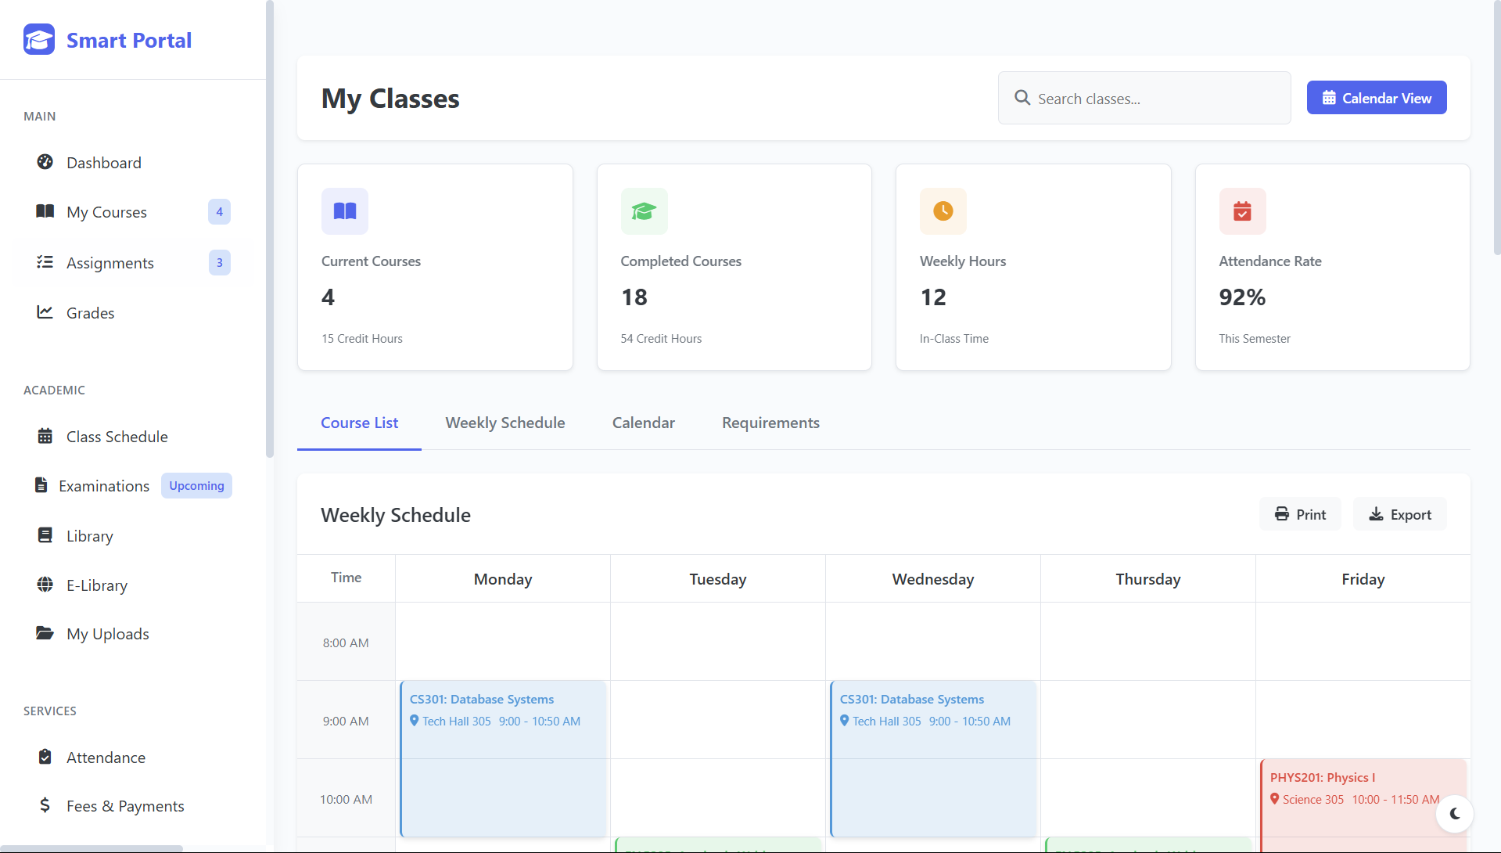Open My Uploads folder icon

pyautogui.click(x=45, y=633)
